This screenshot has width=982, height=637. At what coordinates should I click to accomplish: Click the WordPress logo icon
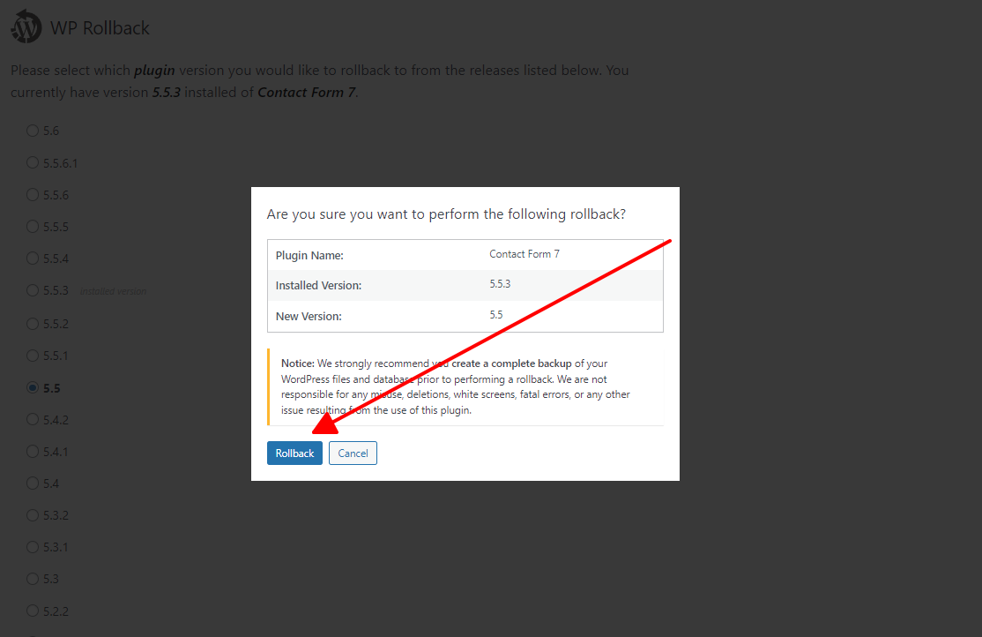(x=26, y=27)
